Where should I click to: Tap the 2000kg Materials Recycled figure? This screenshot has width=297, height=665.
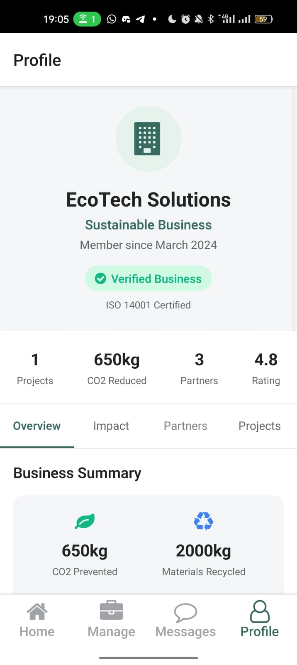pyautogui.click(x=204, y=551)
